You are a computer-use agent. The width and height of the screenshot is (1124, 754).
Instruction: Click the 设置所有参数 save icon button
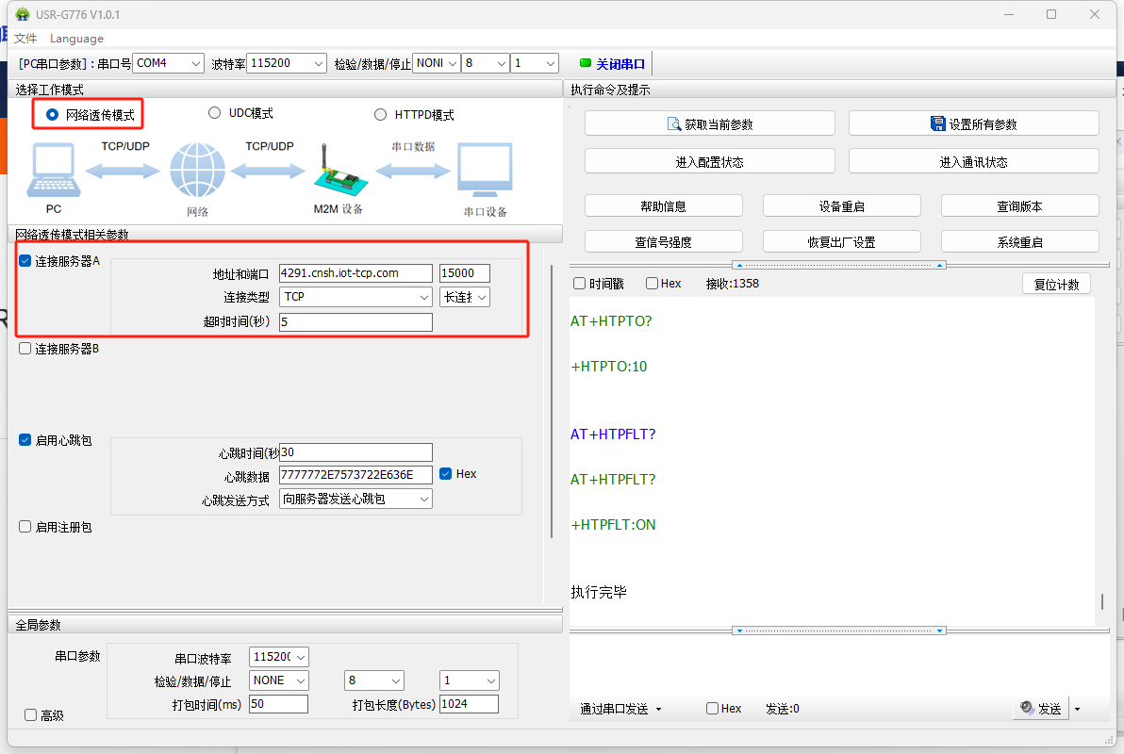point(973,123)
